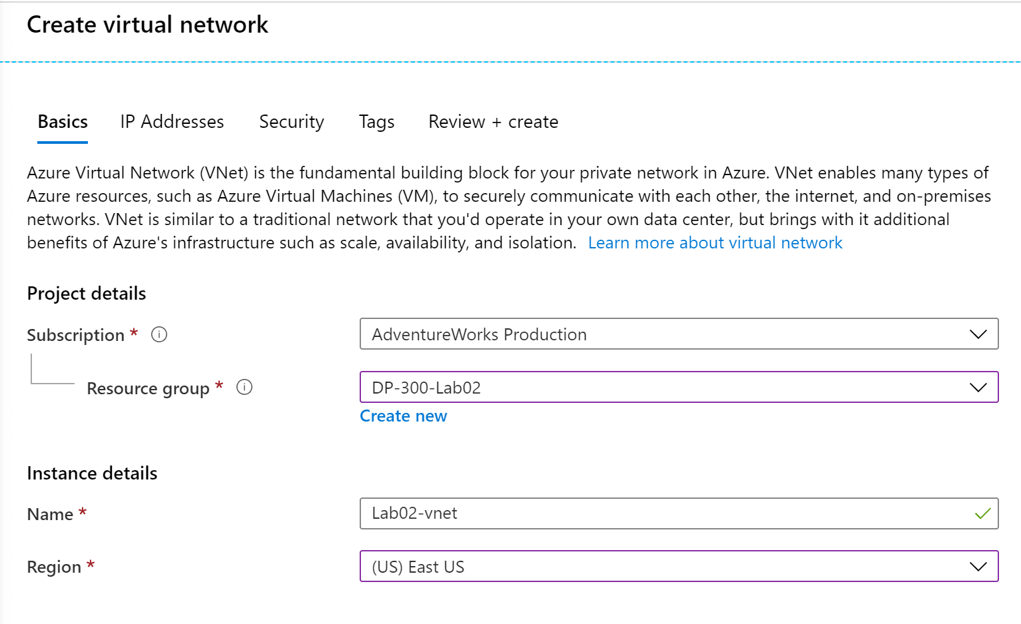Go to the Review + create tab

pyautogui.click(x=493, y=121)
